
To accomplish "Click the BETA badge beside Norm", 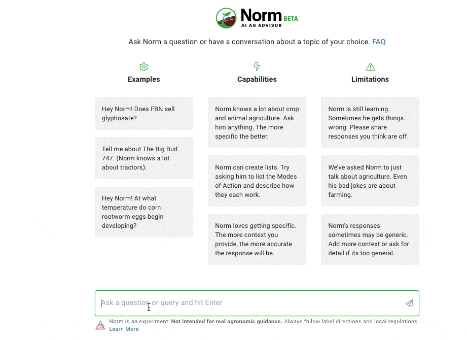I will pos(291,19).
